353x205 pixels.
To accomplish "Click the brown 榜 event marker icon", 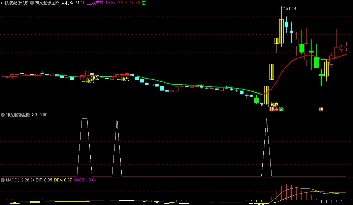I will [x=321, y=109].
